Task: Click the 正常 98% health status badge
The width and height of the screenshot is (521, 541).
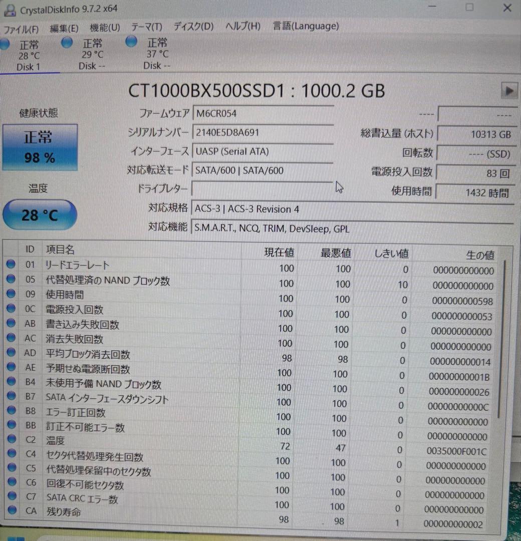Action: coord(40,147)
